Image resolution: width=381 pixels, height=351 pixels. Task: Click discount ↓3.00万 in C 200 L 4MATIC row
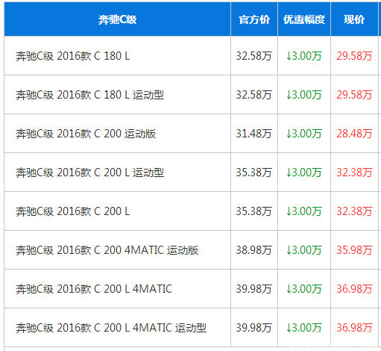pyautogui.click(x=304, y=289)
